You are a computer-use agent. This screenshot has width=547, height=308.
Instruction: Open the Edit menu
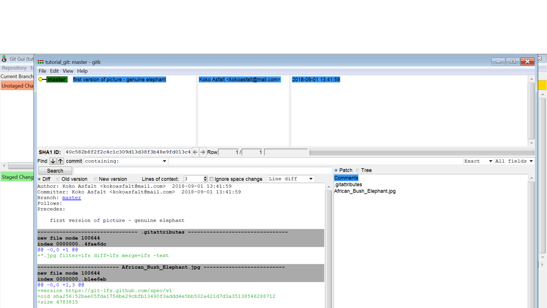point(54,71)
